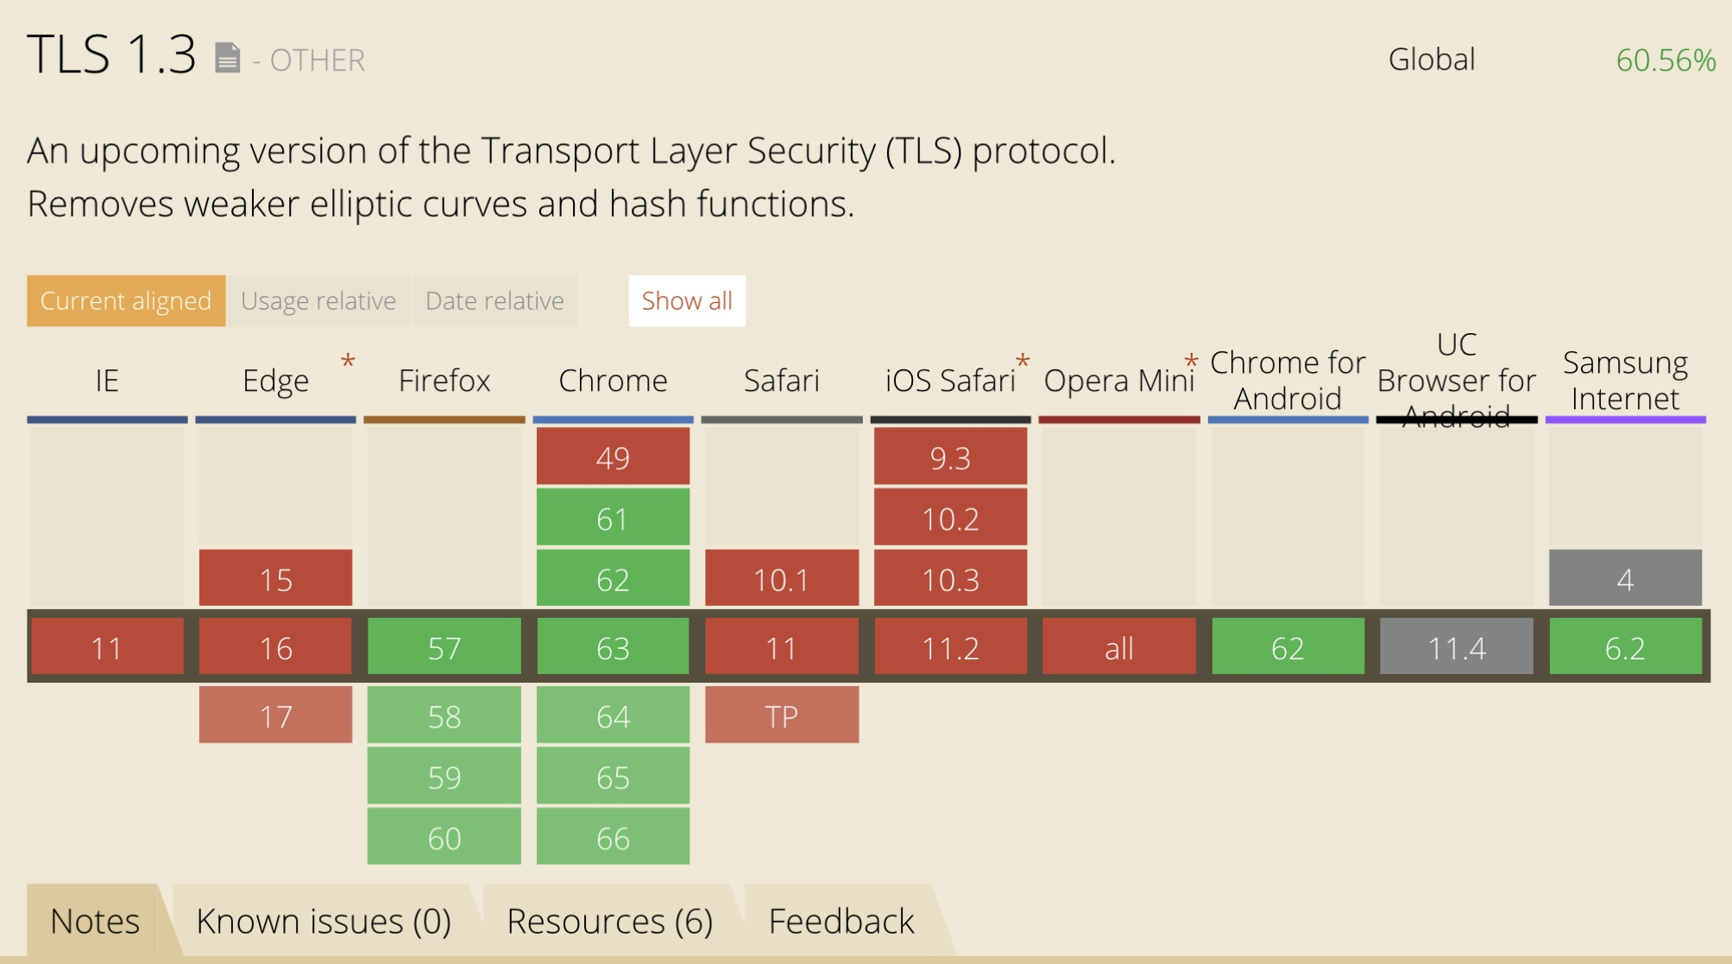The height and width of the screenshot is (964, 1732).
Task: Click the Chrome 49 unsupported cell
Action: tap(613, 457)
